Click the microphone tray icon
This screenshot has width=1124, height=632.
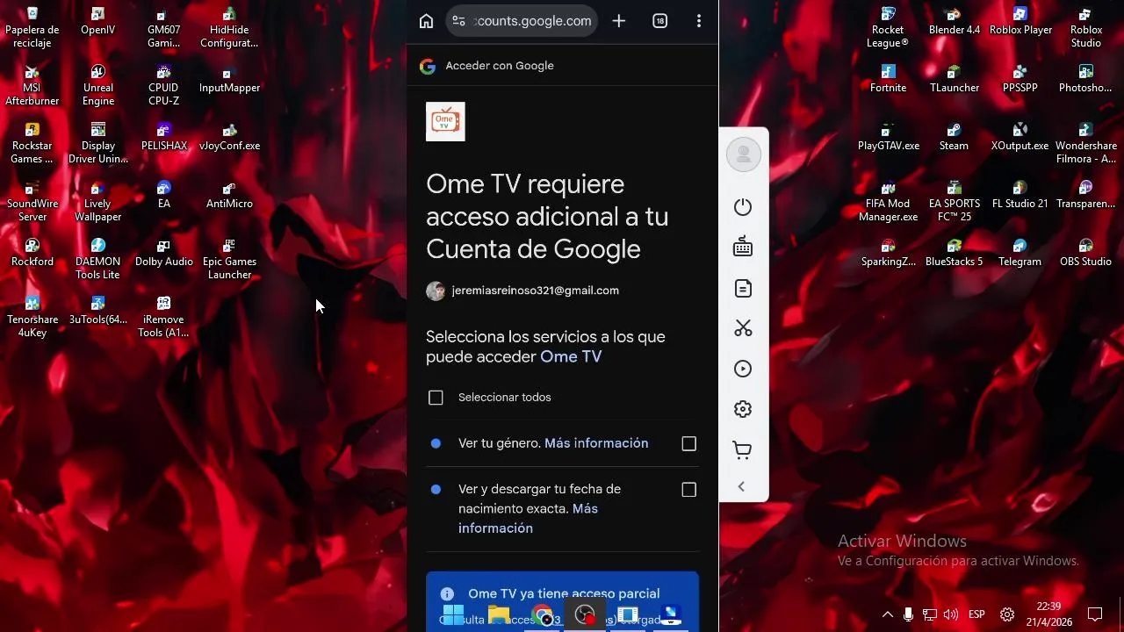point(908,614)
